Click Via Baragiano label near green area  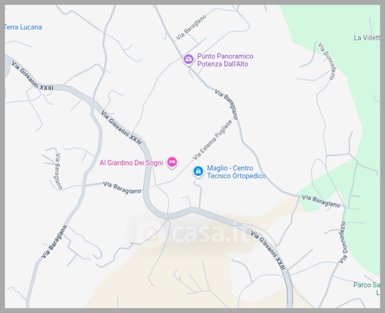321,201
